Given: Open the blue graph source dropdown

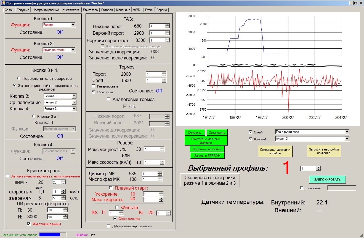Looking at the screenshot, I should click(347, 132).
